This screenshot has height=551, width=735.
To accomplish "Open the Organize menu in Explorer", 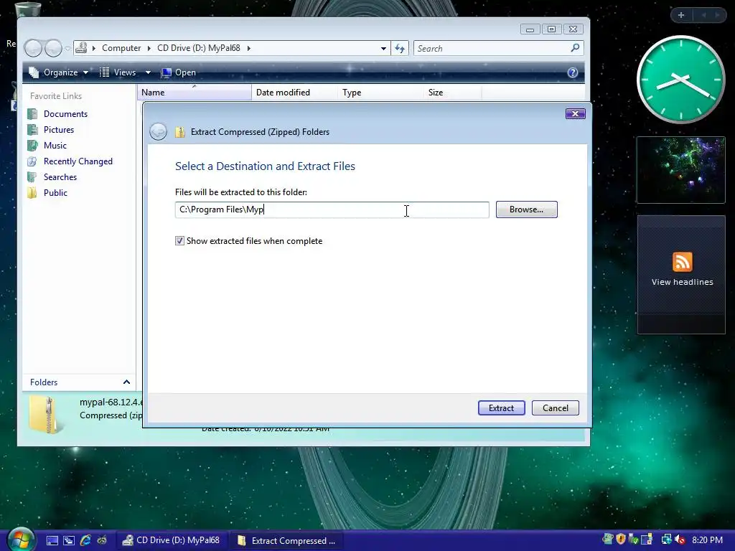I will pyautogui.click(x=59, y=72).
